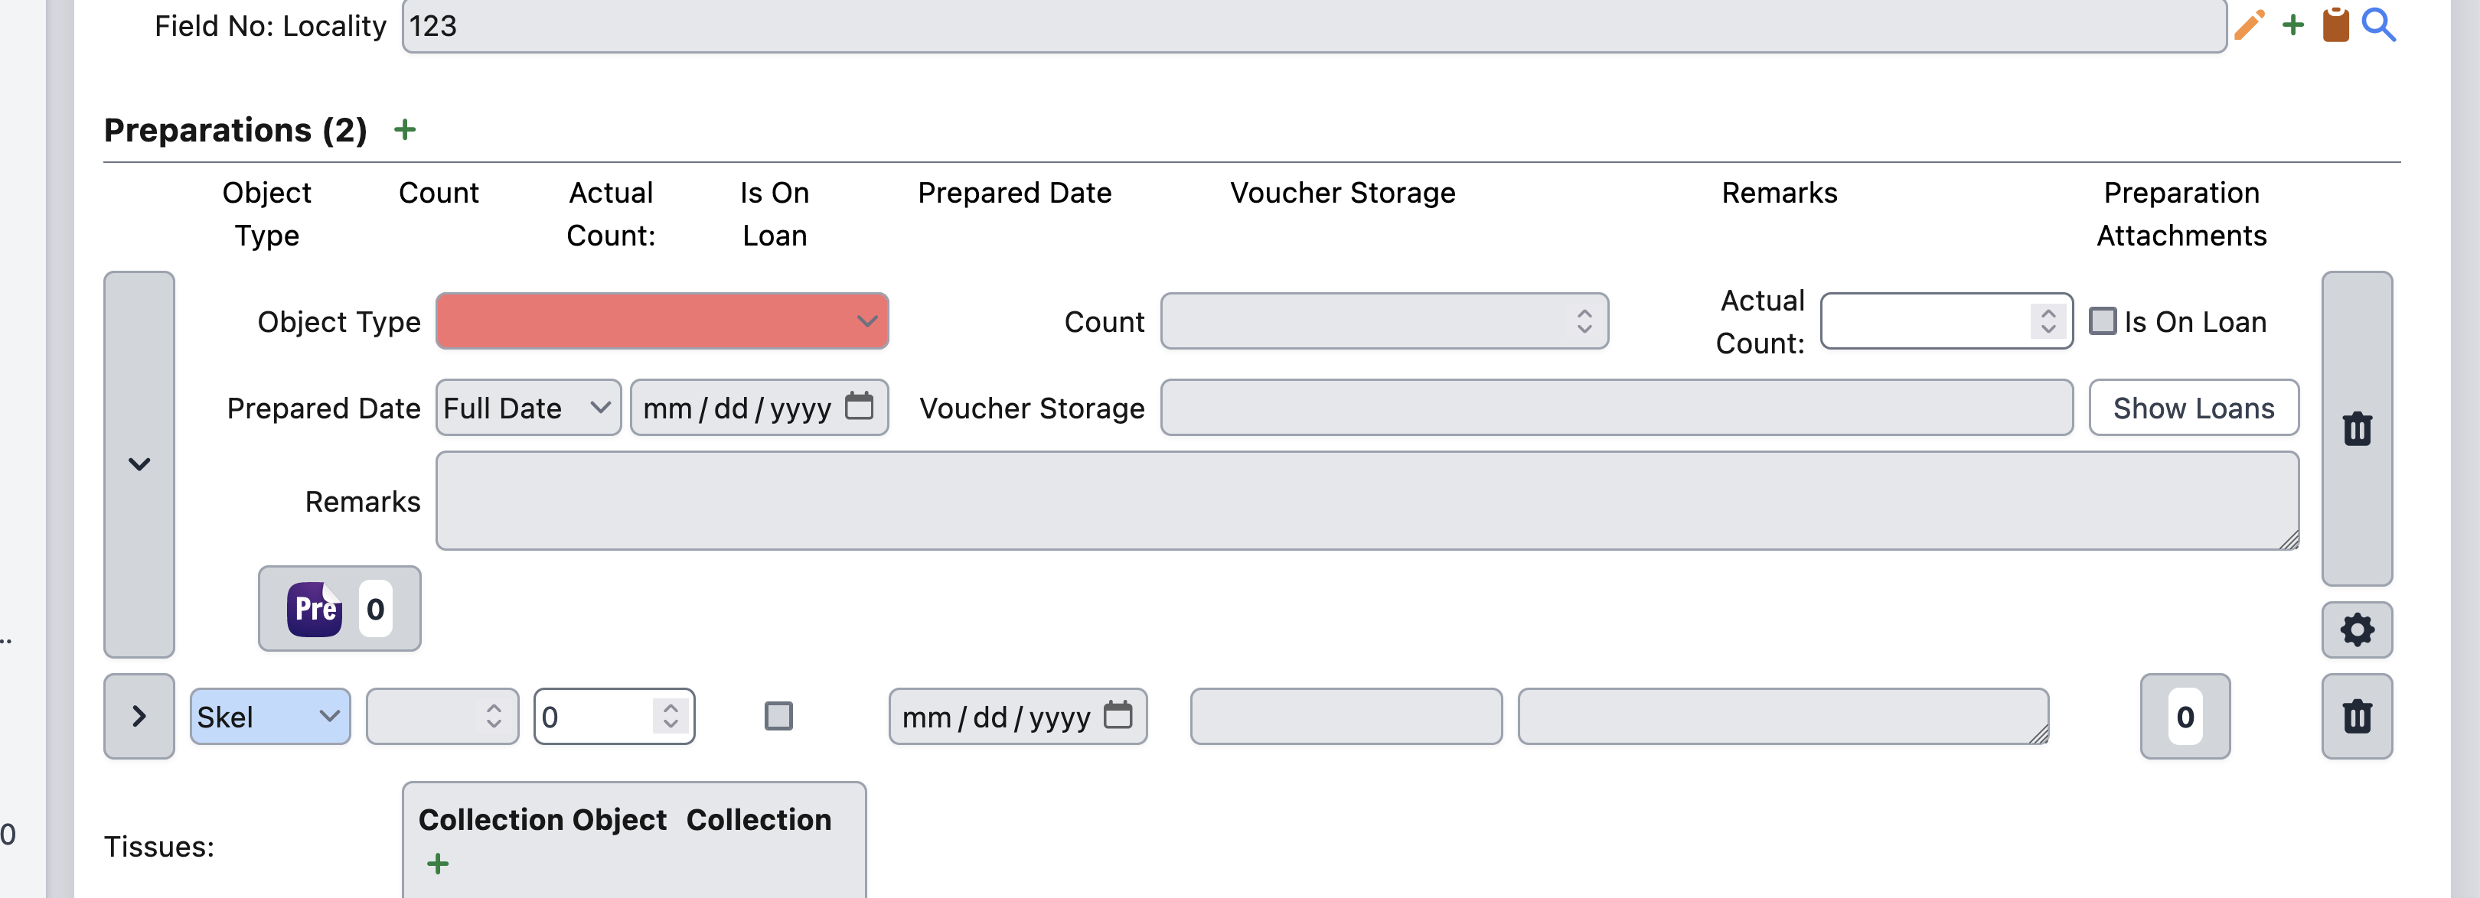
Task: Enable Is On Loan for the first preparation
Action: (x=2104, y=320)
